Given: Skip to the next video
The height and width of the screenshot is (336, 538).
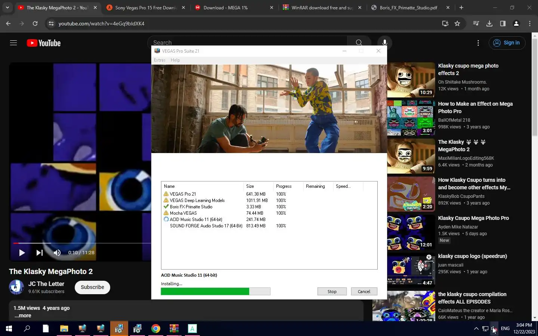Looking at the screenshot, I should click(x=39, y=253).
